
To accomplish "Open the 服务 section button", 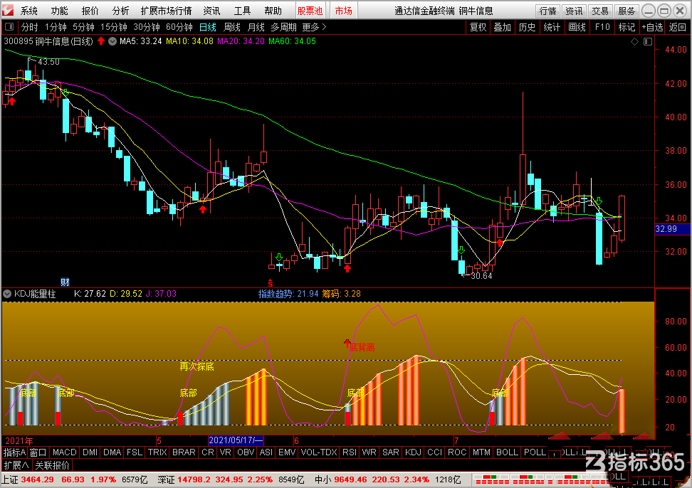I will pos(627,11).
